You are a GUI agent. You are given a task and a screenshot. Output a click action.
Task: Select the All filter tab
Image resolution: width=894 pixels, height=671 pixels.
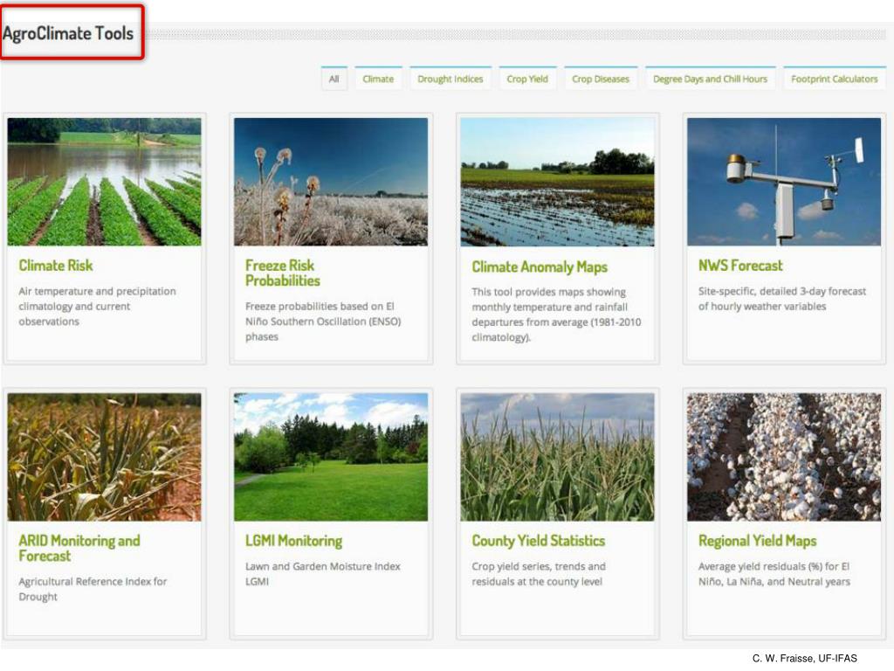pos(334,79)
